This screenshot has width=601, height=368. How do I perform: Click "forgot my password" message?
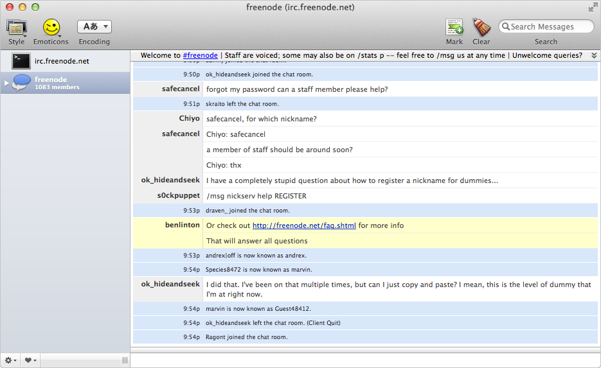(297, 89)
